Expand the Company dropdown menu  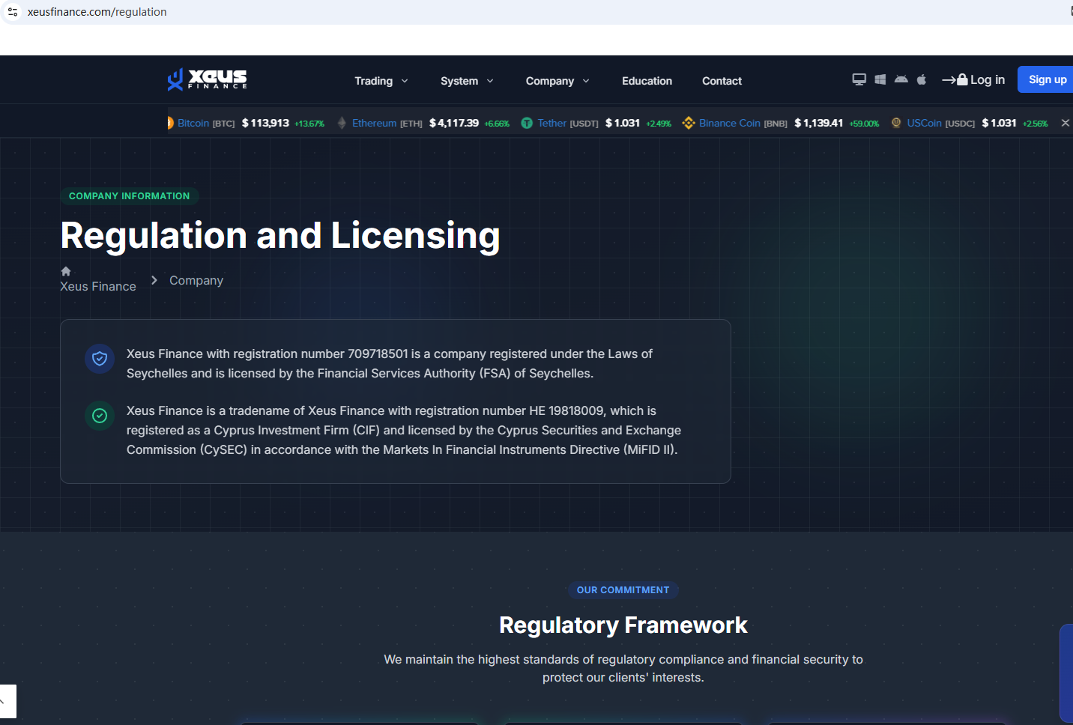(557, 81)
